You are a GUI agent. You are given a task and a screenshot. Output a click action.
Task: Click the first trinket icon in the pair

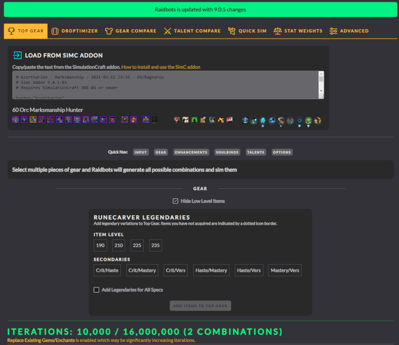(124, 120)
